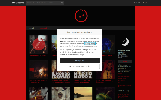Click the Live Cinéma > Paris title
Screen dimensions: 161x100
38,56
